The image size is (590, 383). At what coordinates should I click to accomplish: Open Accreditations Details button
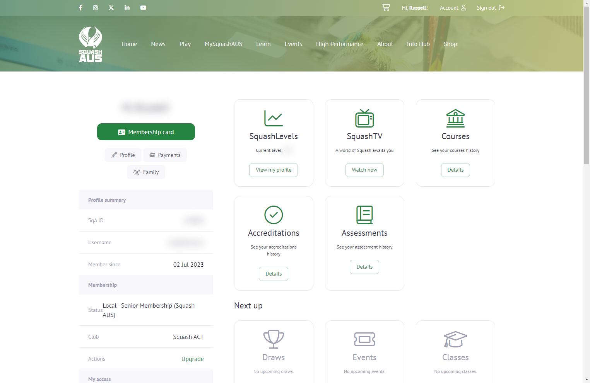click(x=274, y=274)
